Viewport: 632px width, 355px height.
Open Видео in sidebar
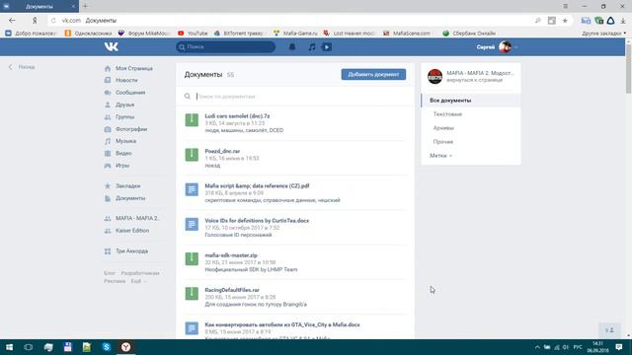[x=123, y=154]
